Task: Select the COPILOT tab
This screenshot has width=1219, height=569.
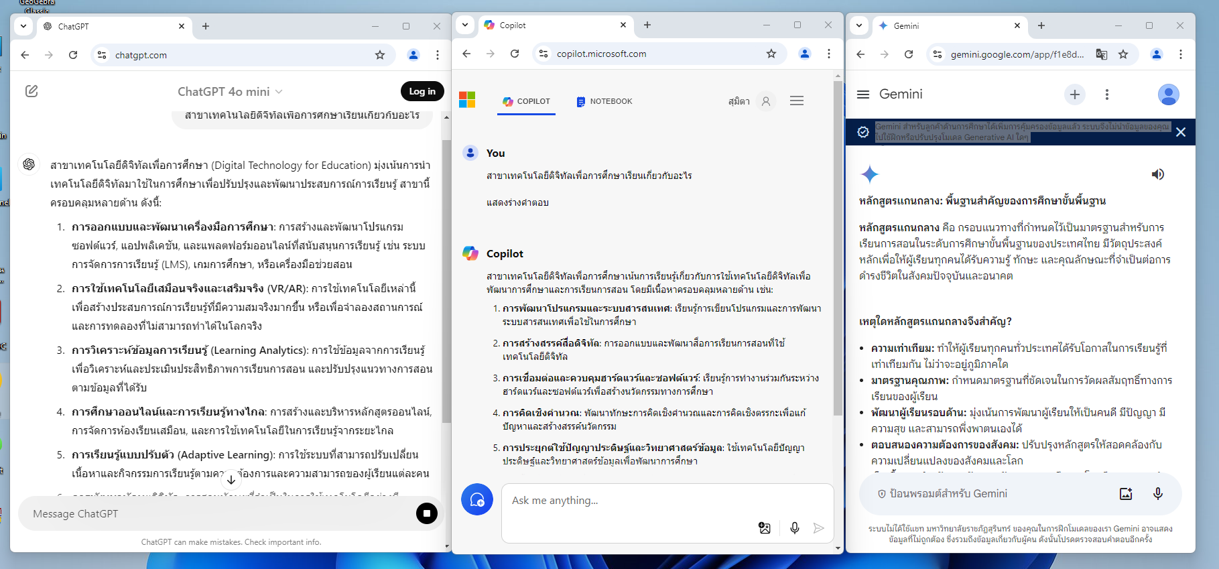Action: point(526,102)
